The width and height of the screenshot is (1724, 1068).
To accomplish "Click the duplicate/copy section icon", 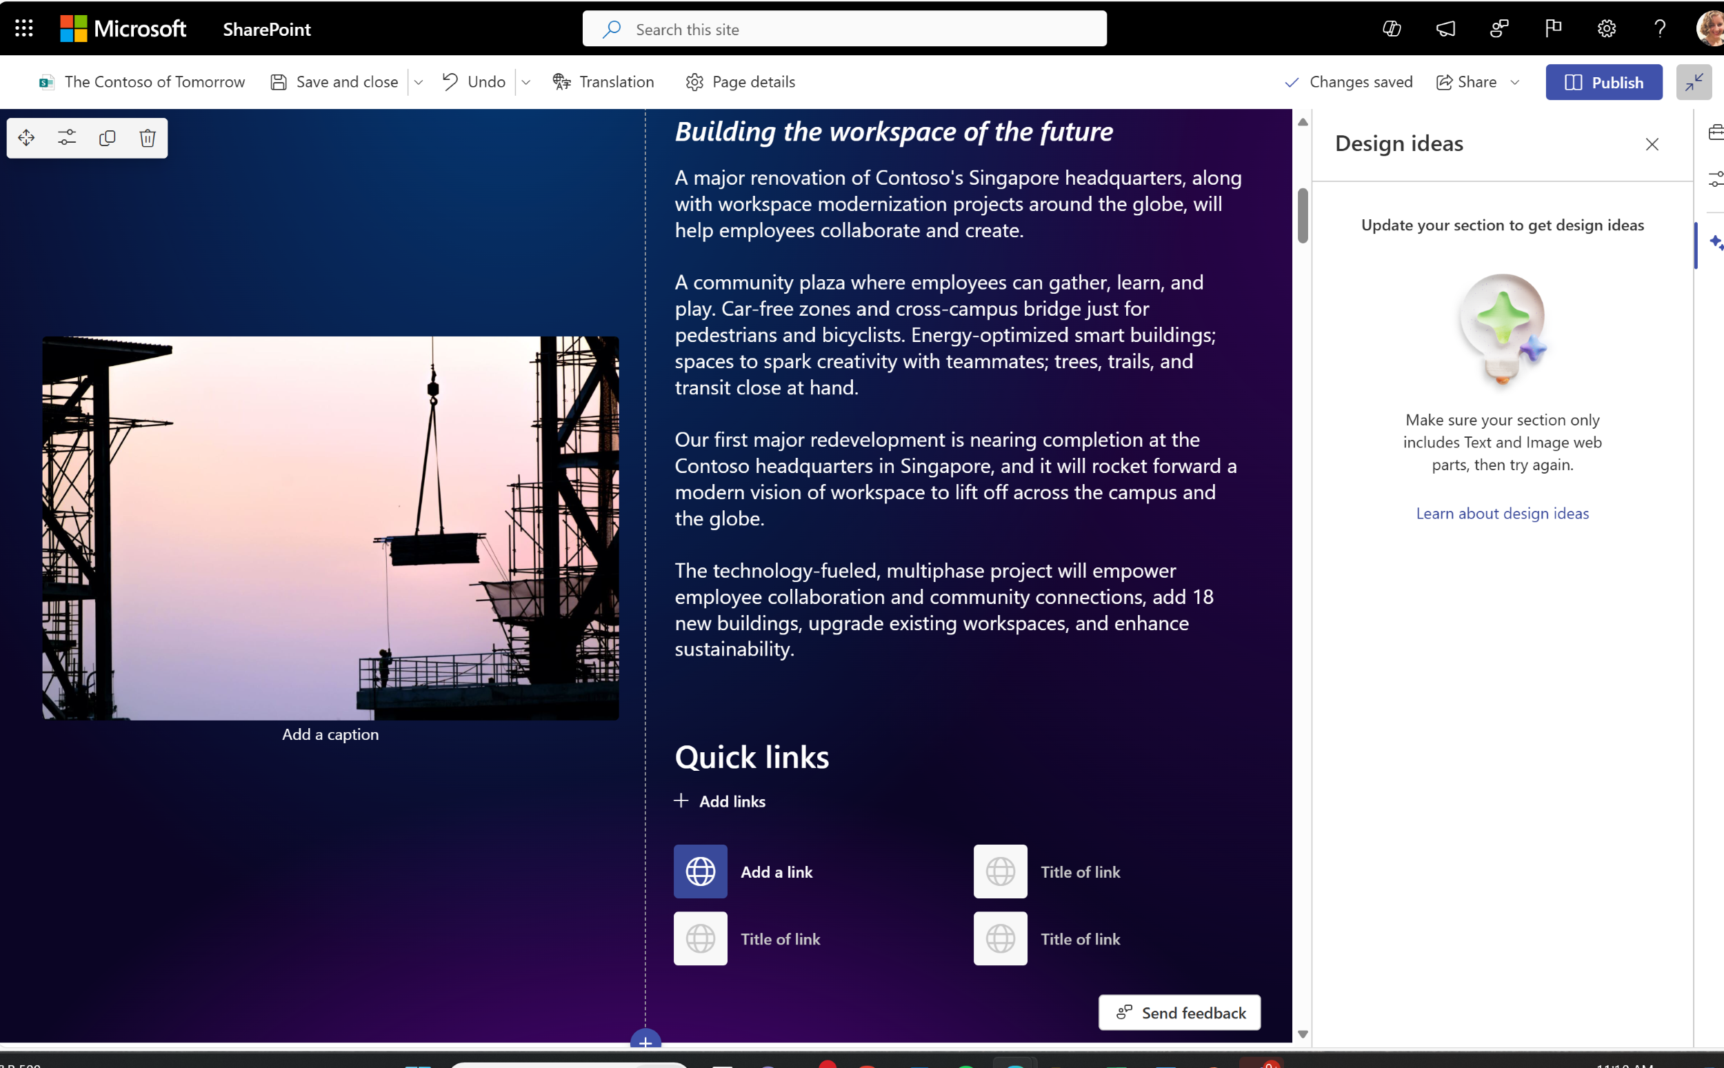I will [107, 137].
